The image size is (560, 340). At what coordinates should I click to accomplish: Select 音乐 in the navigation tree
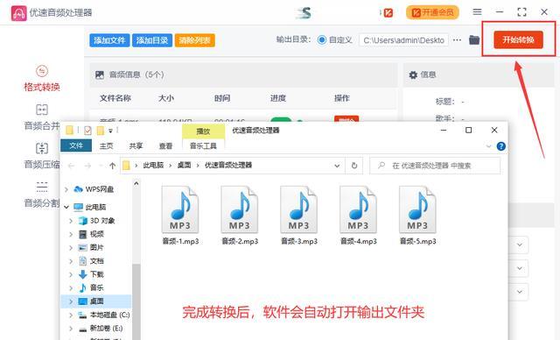(x=96, y=287)
